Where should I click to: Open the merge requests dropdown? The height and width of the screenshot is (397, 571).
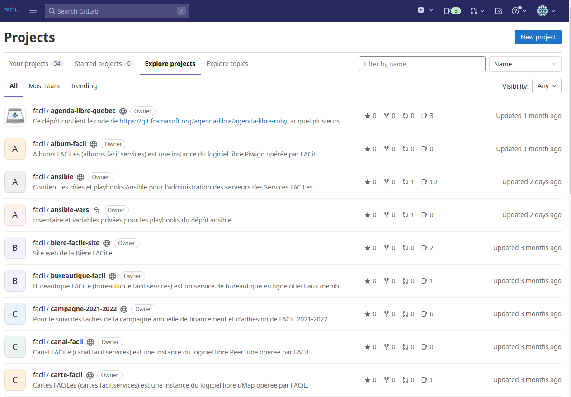click(x=477, y=11)
